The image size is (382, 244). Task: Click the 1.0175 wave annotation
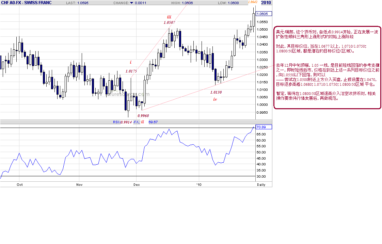131,71
